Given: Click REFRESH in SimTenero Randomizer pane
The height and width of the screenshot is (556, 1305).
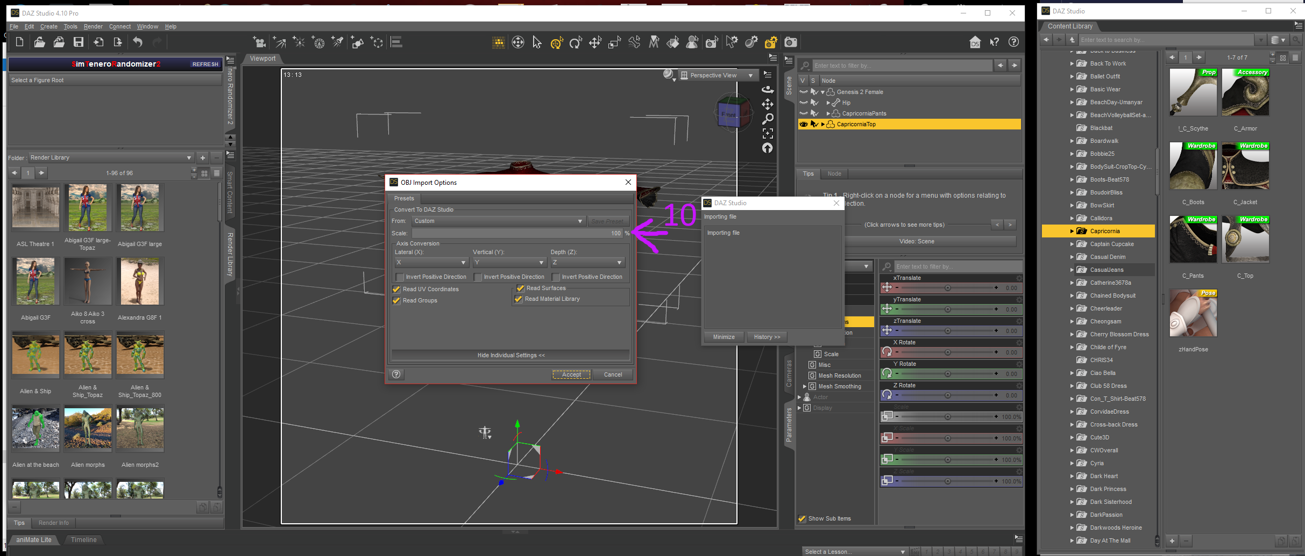Looking at the screenshot, I should pyautogui.click(x=205, y=64).
